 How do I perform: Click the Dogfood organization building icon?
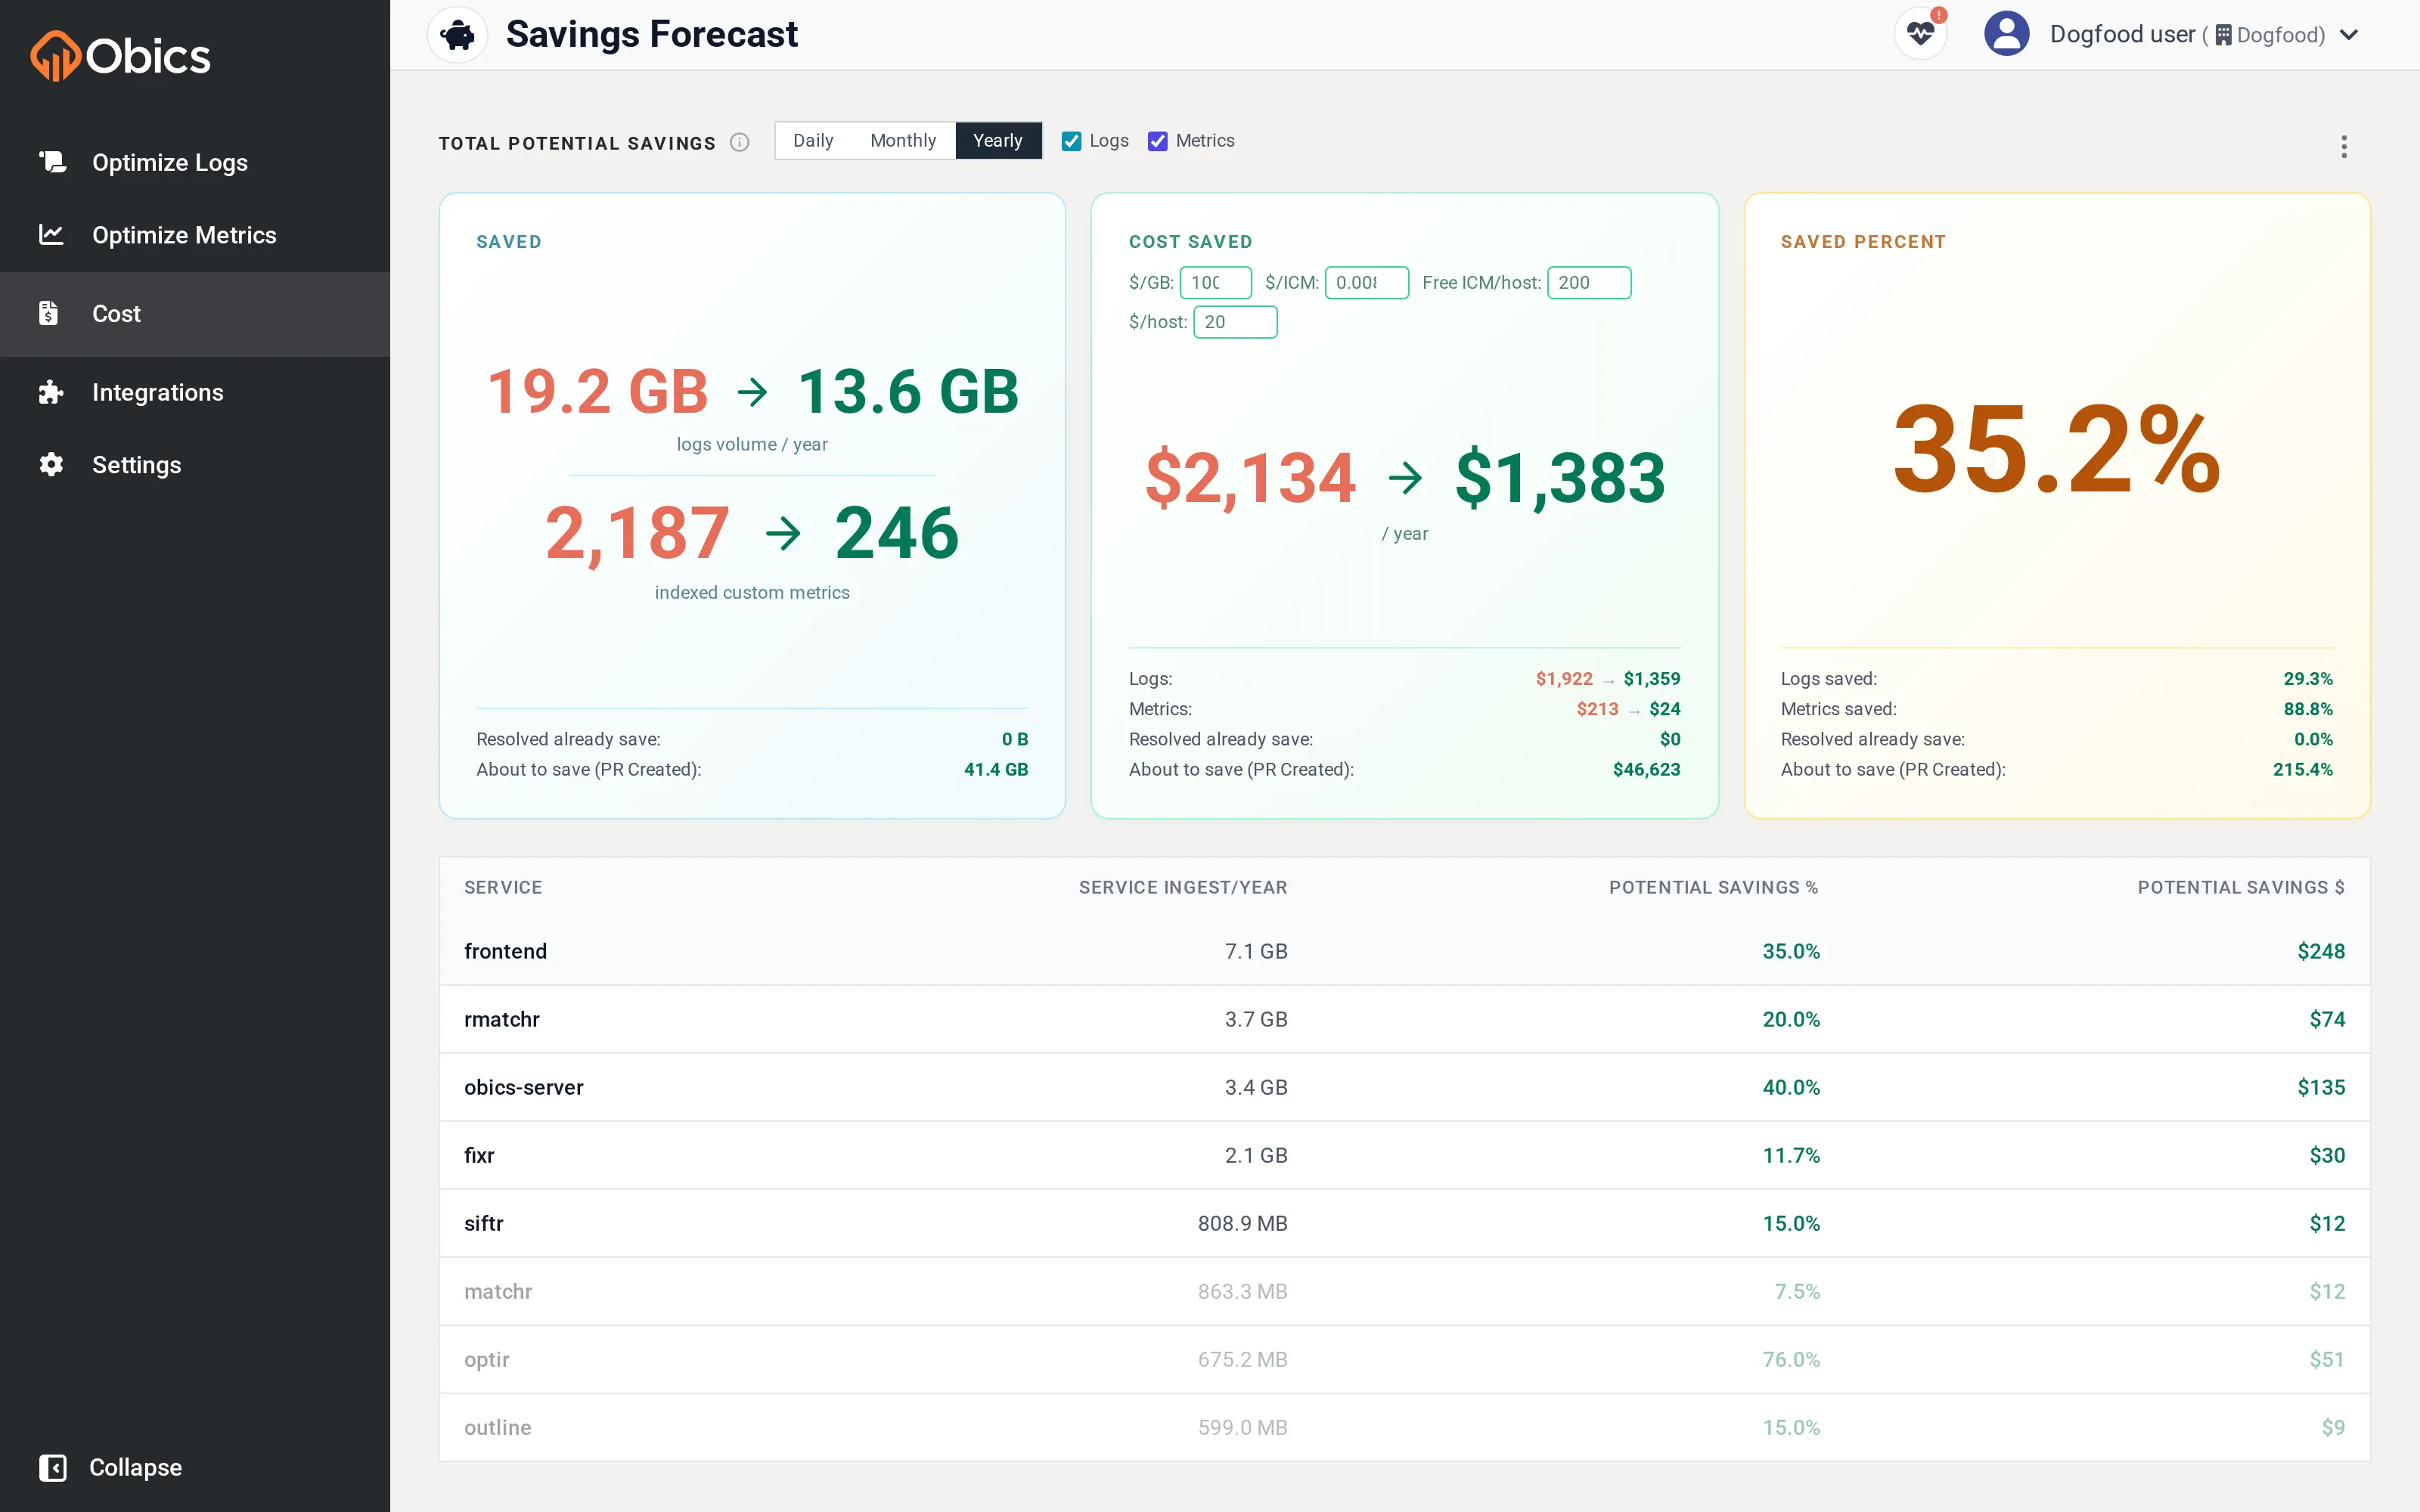2223,35
